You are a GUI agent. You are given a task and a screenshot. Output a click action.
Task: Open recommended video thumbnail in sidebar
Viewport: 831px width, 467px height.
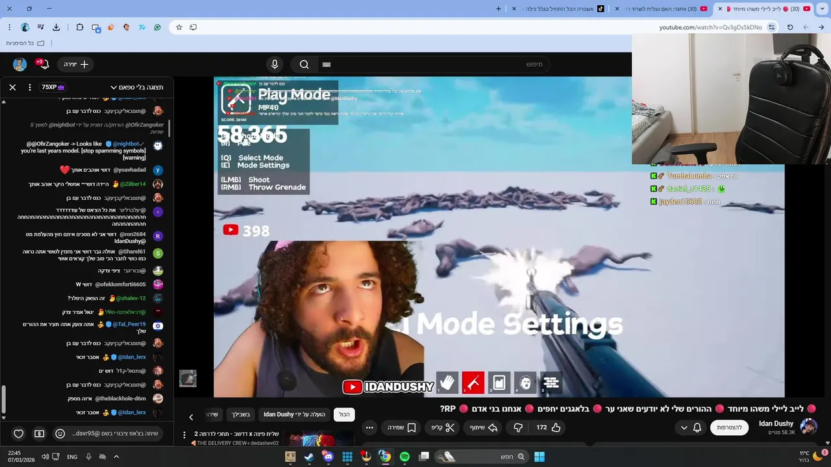[317, 438]
